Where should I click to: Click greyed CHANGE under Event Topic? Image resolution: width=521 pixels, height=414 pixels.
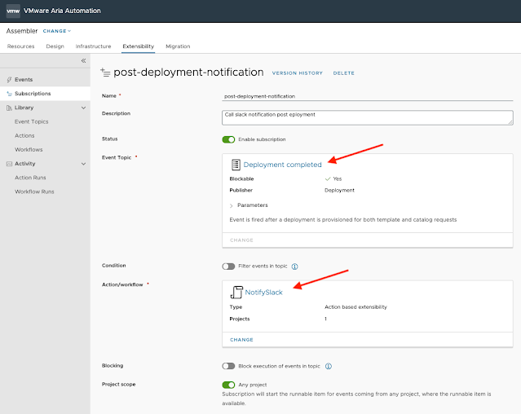click(x=241, y=240)
